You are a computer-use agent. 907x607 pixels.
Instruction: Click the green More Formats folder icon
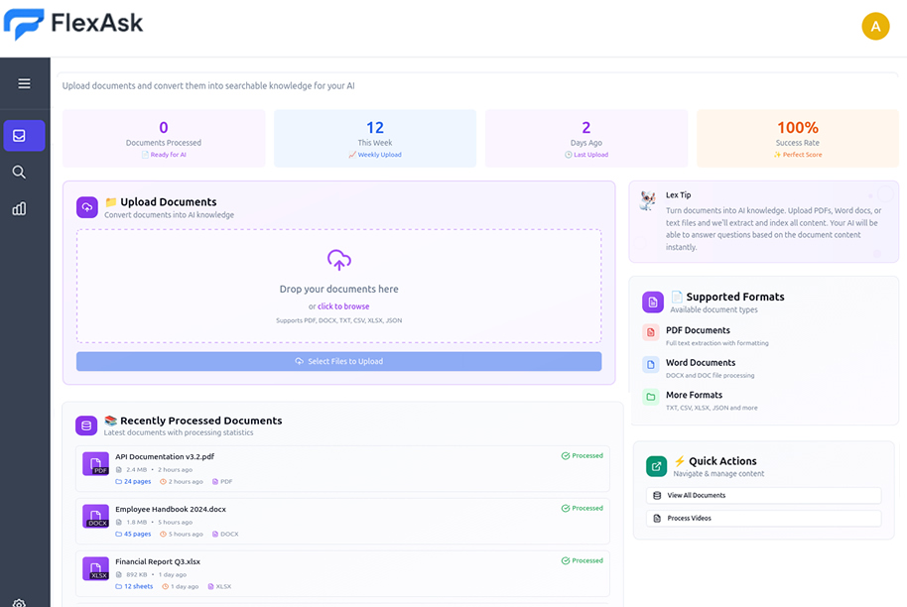(651, 397)
